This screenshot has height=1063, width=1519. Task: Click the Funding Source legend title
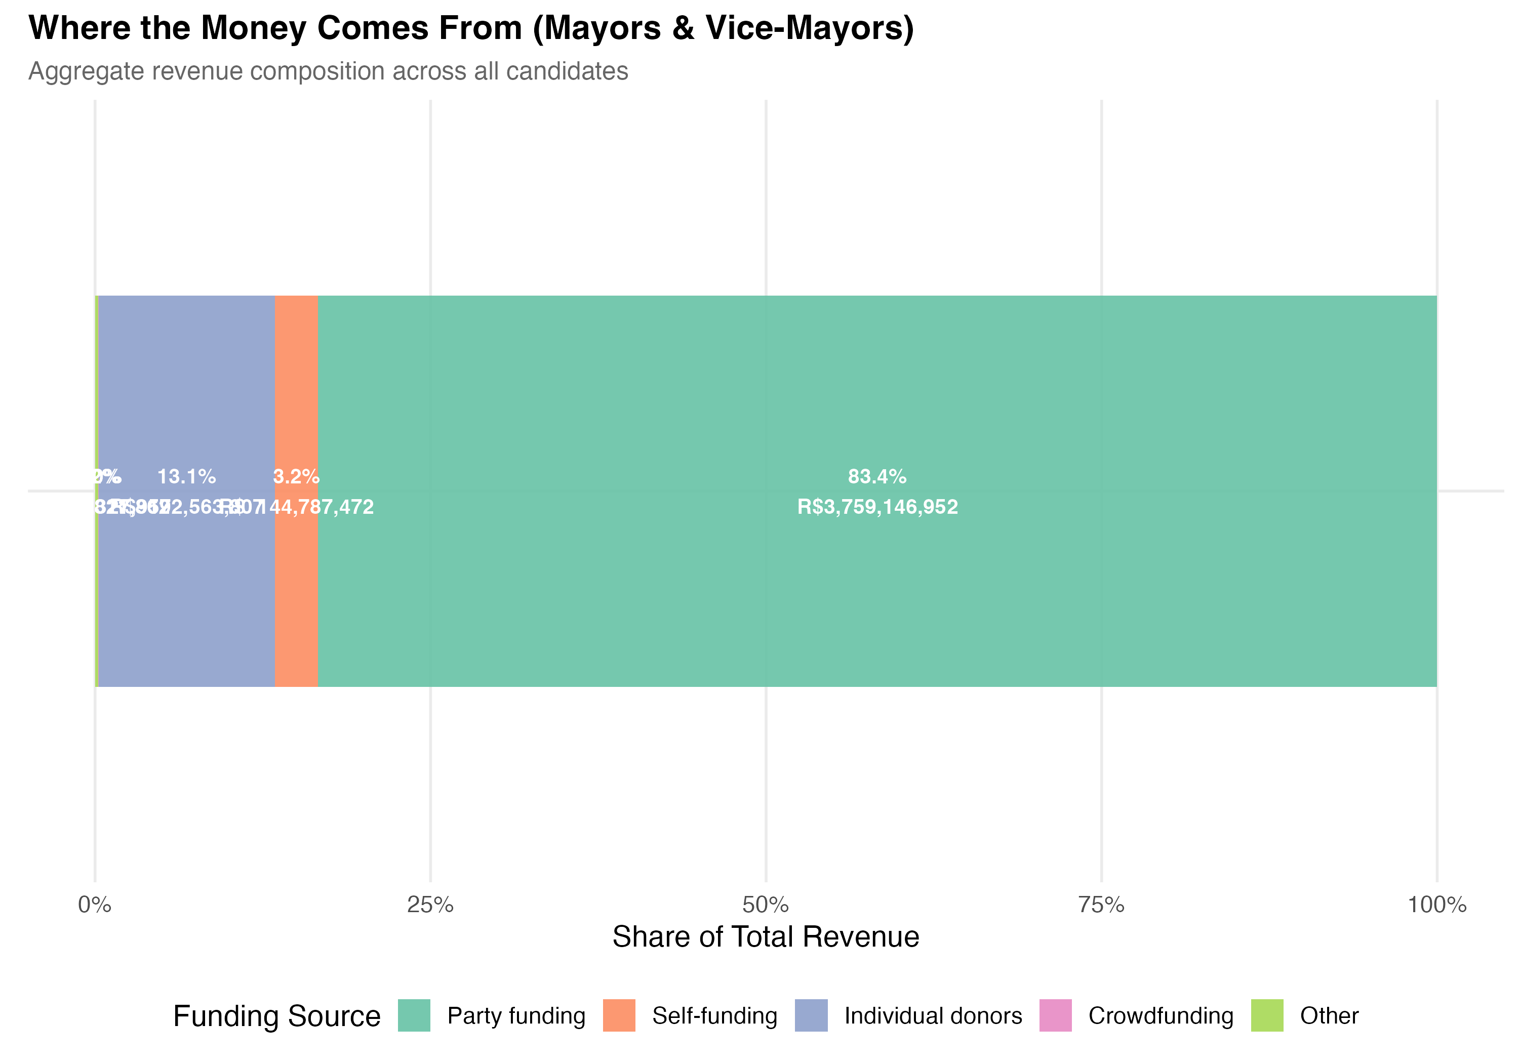[276, 1016]
